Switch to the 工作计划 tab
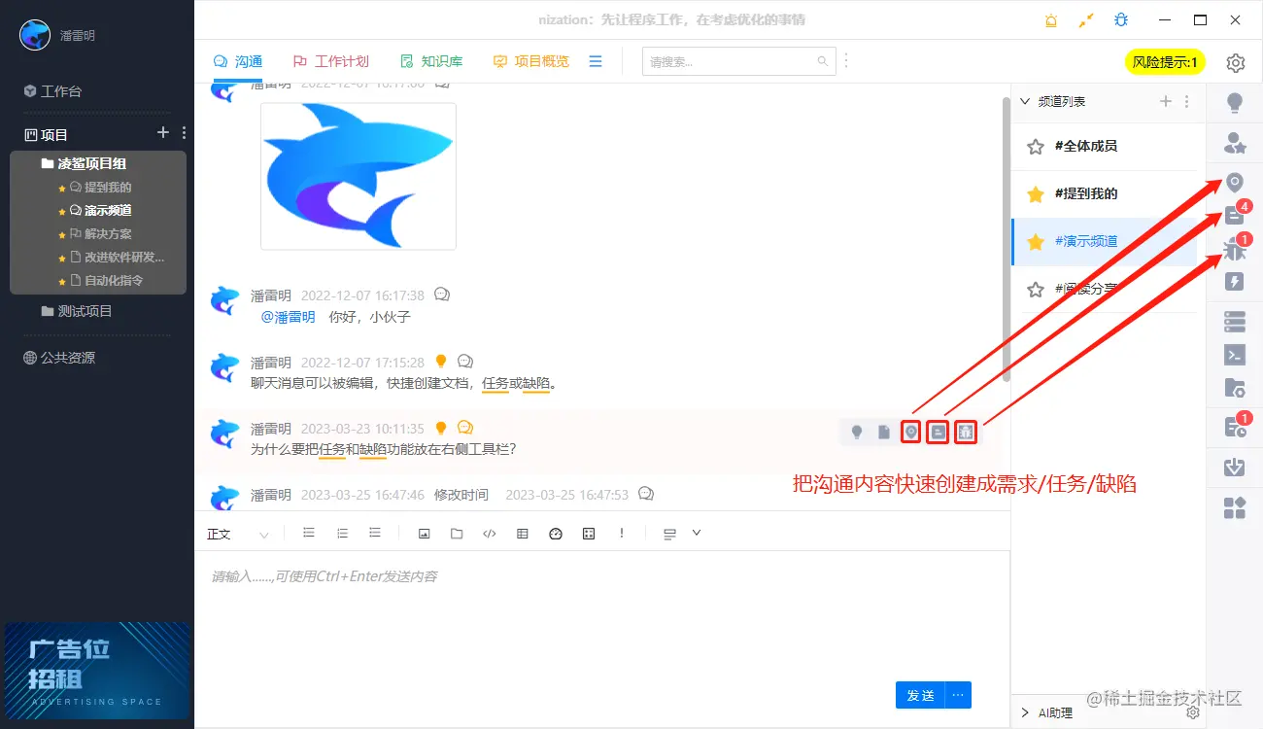 [x=331, y=61]
